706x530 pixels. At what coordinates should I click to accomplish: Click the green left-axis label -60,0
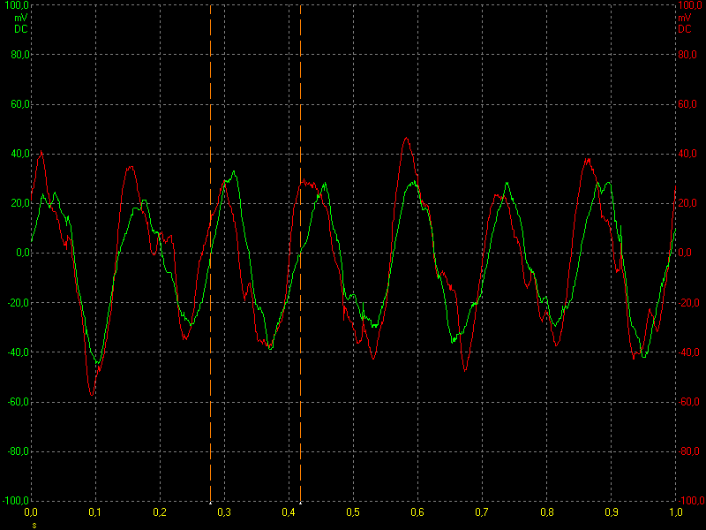(x=19, y=402)
